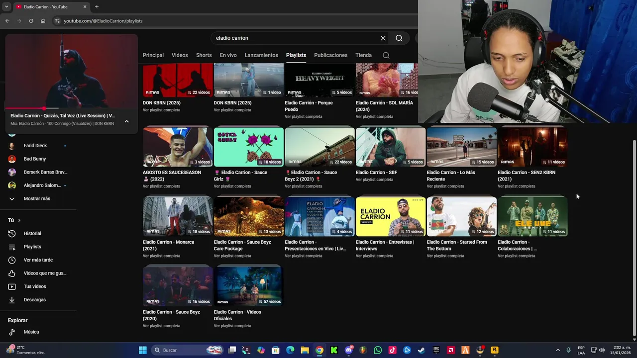Switch to the Lanzamientos tab
Screen dimensions: 637x358
click(261, 55)
